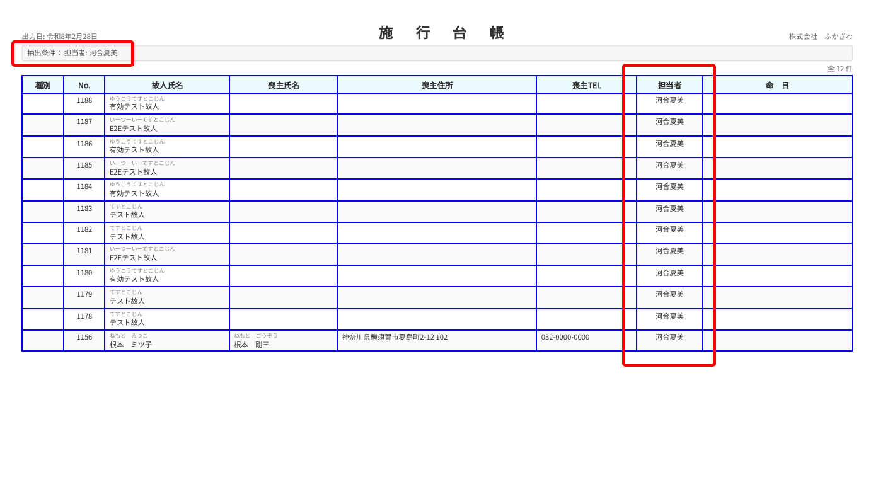Select the 故人氏名 column header

167,85
